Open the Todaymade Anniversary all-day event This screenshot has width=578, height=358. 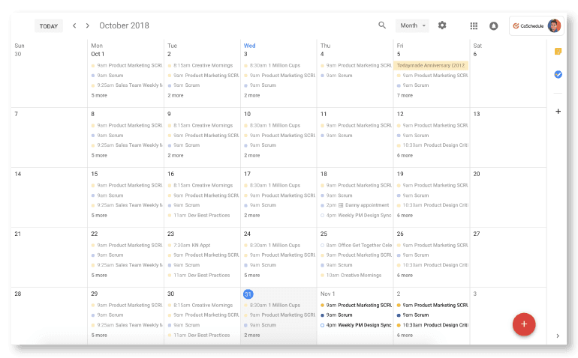431,65
